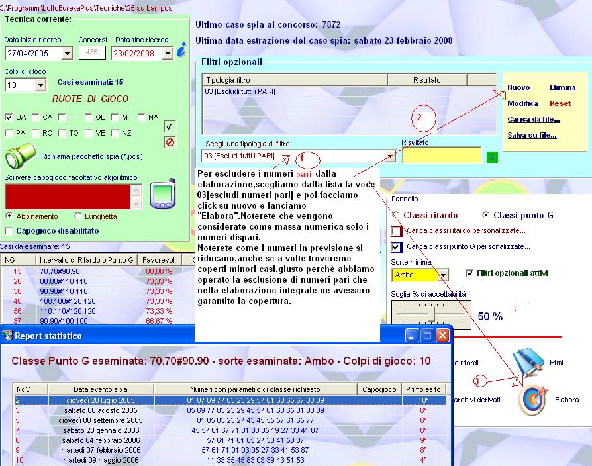Click the yellow Risultato input field
Viewport: 592px width, 466px height.
coord(441,156)
